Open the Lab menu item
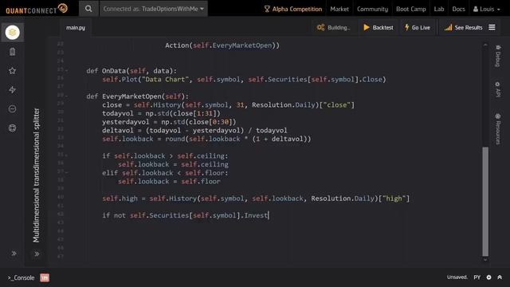This screenshot has width=510, height=287. point(439,9)
